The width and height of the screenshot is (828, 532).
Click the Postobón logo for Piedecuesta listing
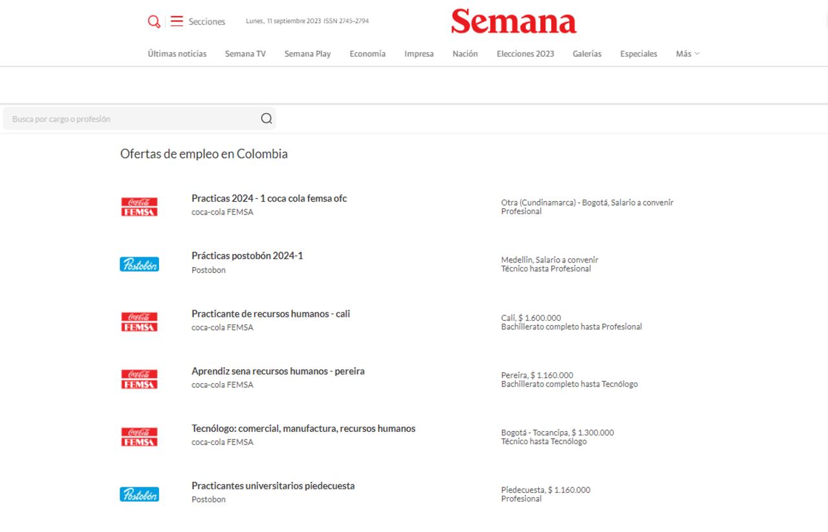[x=138, y=493]
